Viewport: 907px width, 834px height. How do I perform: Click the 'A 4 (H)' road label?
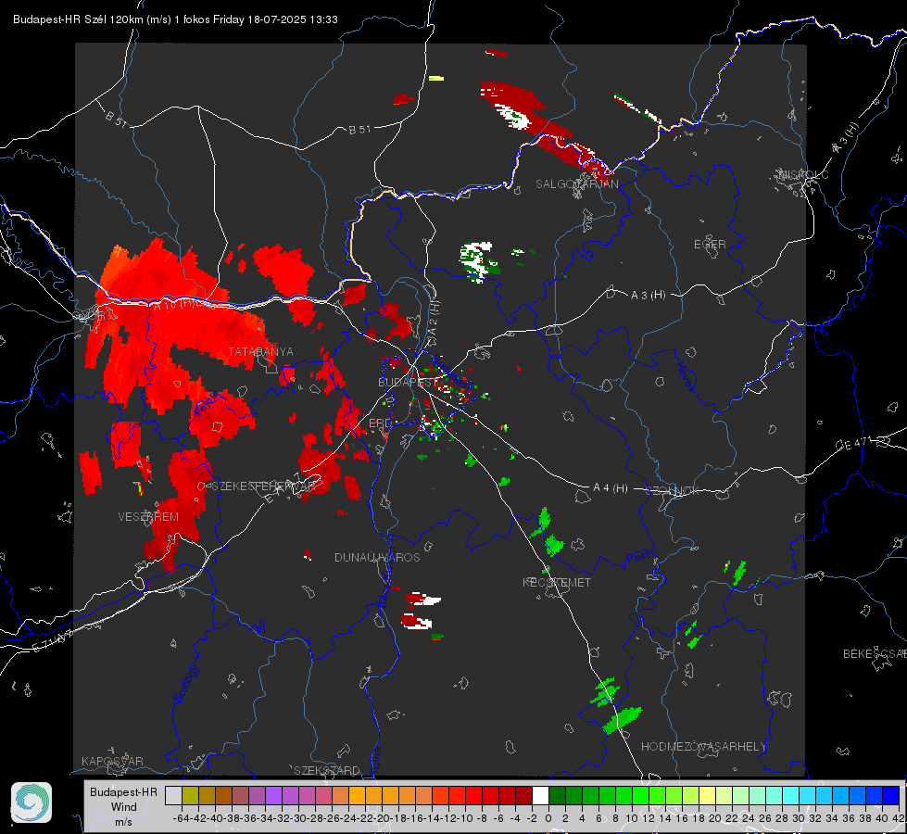611,488
